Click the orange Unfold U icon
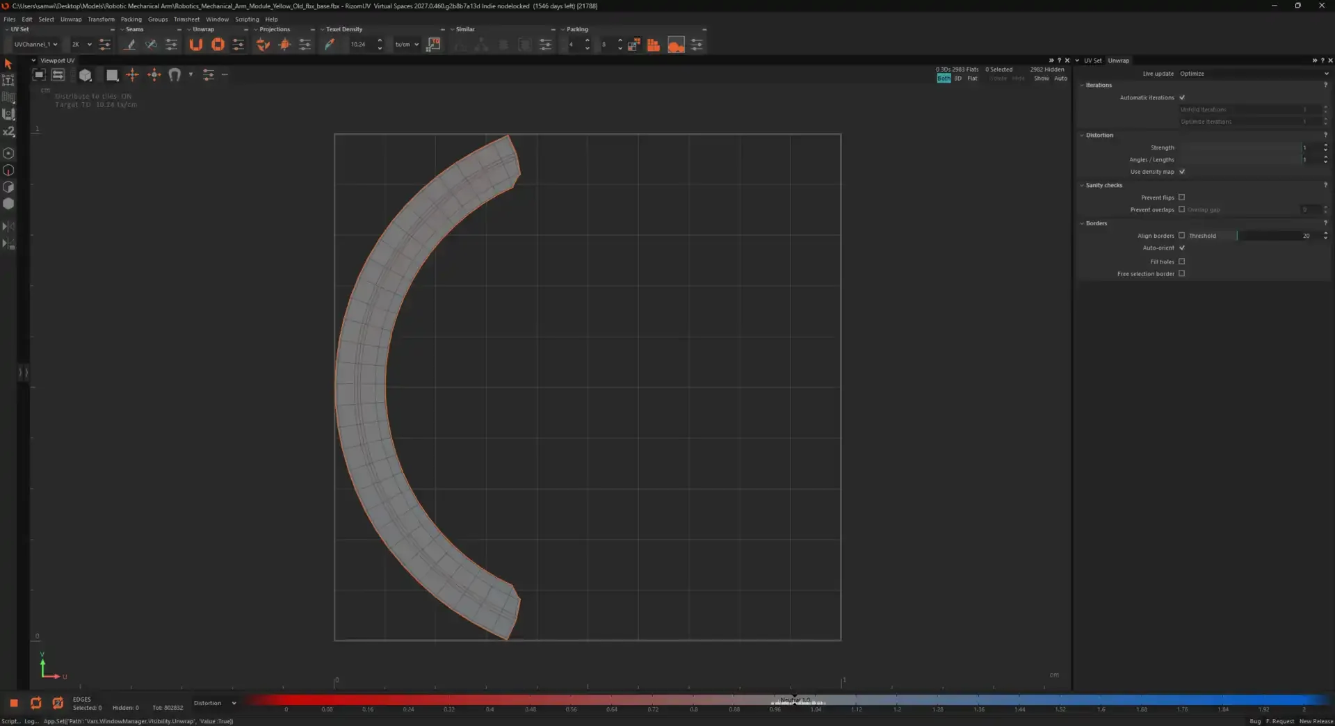The image size is (1335, 726). click(x=196, y=45)
